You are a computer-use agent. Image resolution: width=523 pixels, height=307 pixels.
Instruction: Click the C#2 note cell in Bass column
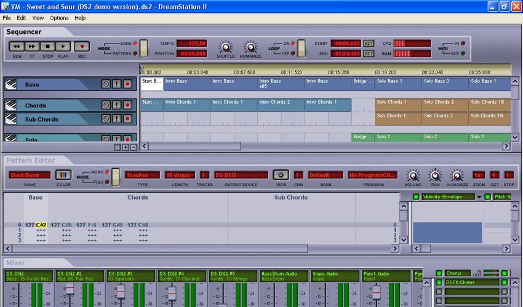[x=41, y=225]
